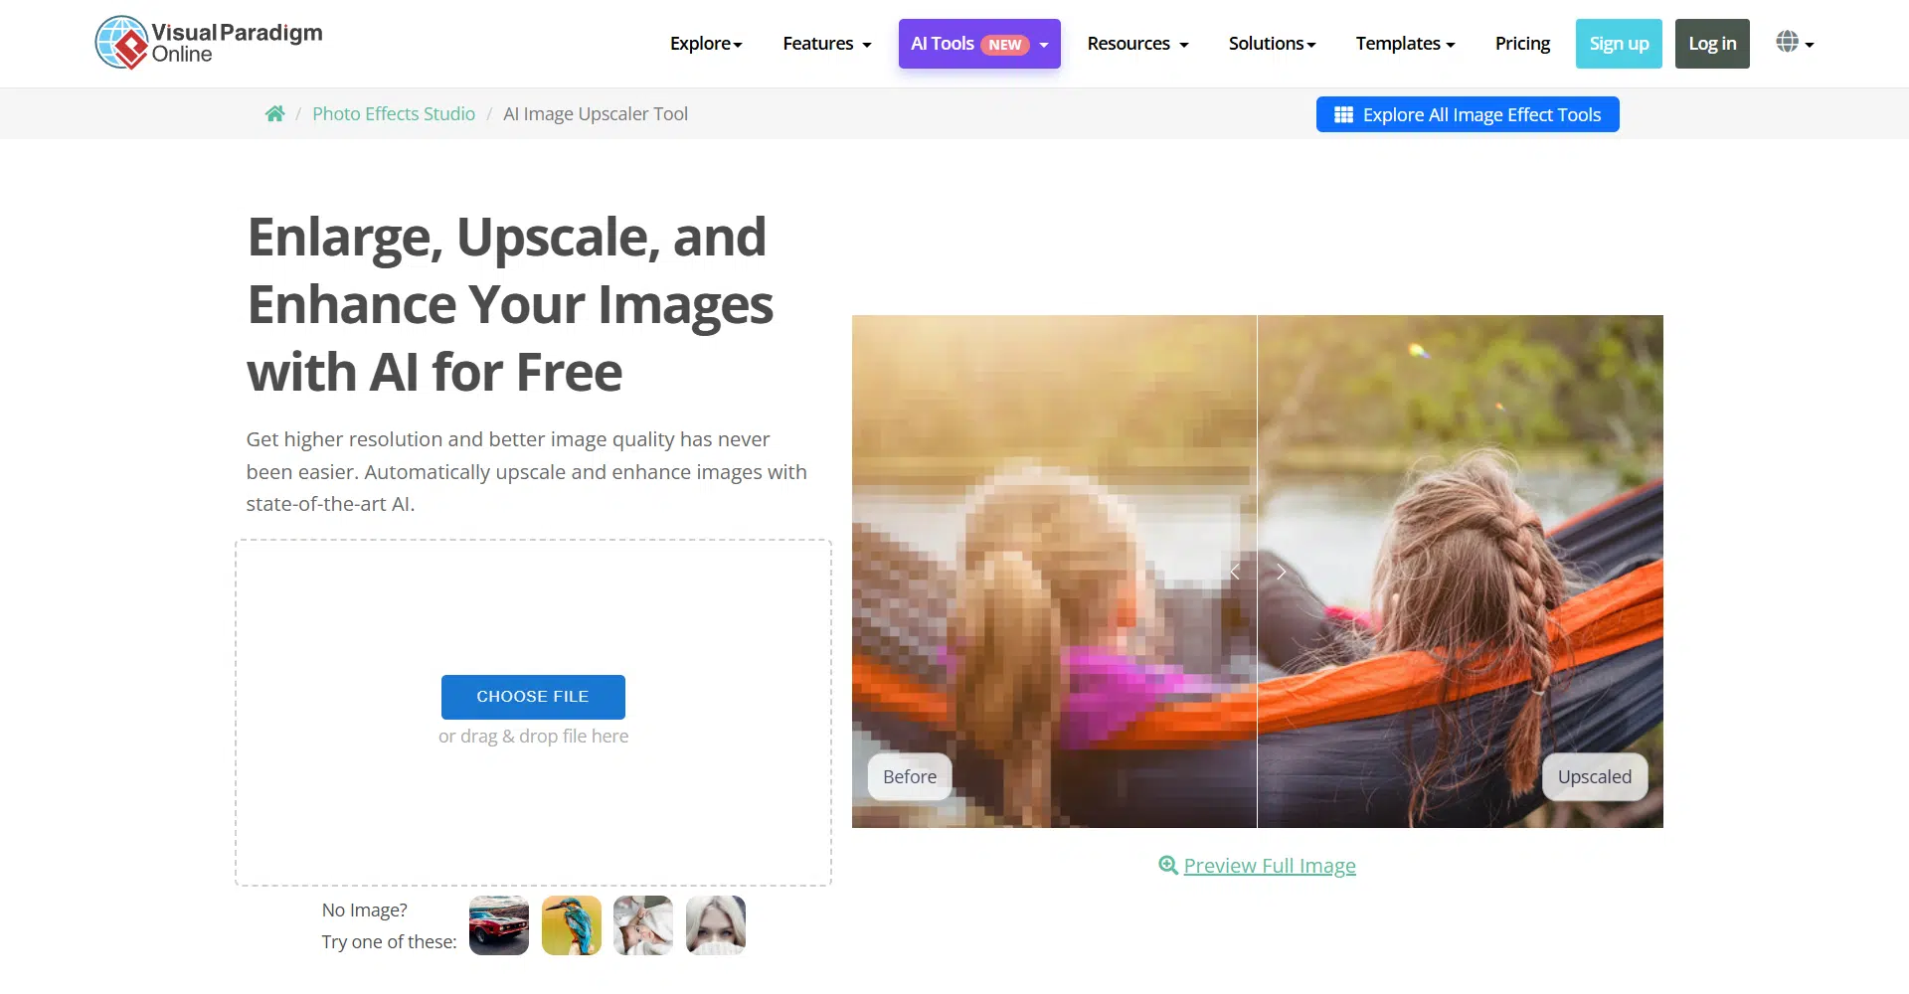Open the globe language selector
Viewport: 1909px width, 994px height.
(x=1794, y=43)
